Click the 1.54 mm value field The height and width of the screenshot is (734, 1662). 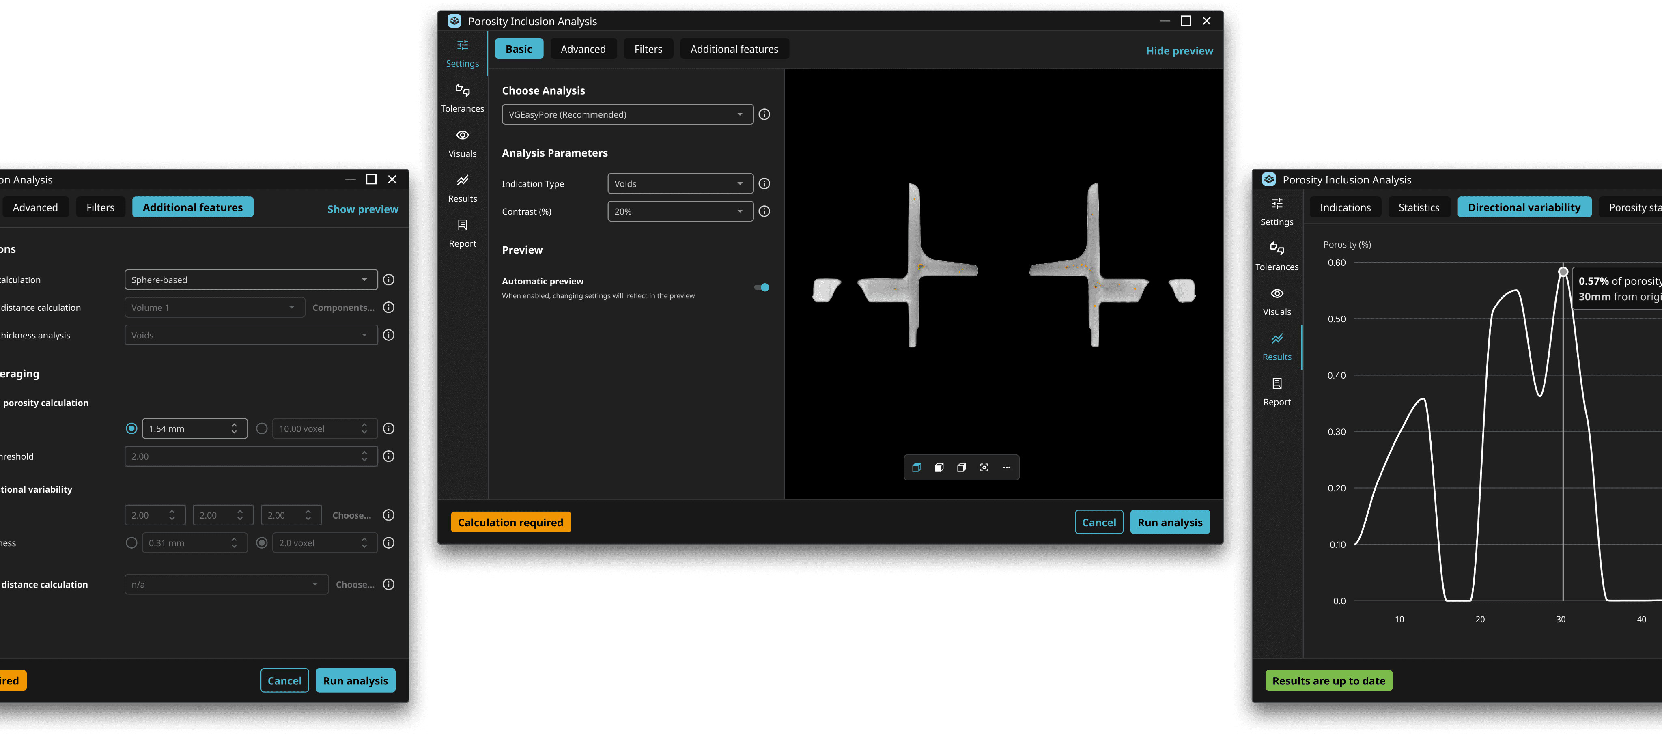tap(187, 429)
